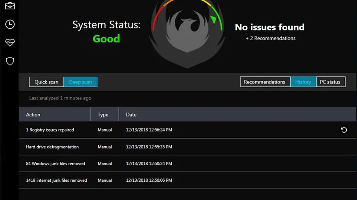Click the green gauge pointer arrow
The height and width of the screenshot is (200, 357).
pyautogui.click(x=213, y=20)
